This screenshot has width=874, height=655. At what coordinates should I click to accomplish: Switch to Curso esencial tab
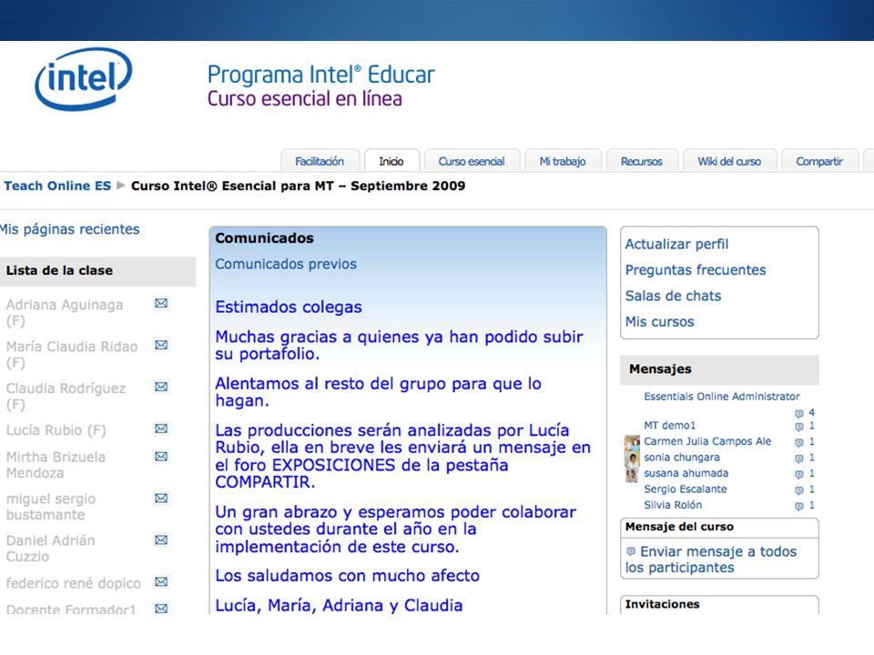(472, 161)
